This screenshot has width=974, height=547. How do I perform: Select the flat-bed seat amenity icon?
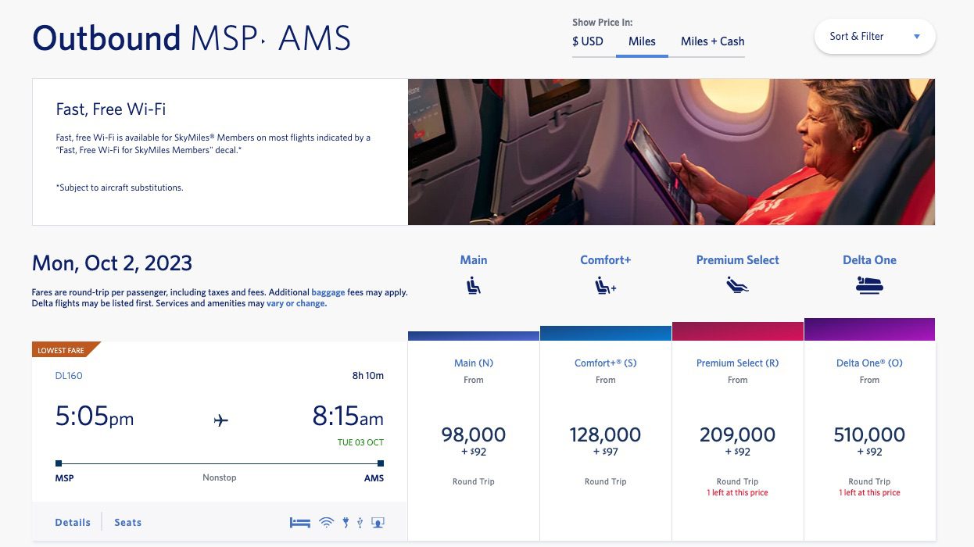299,522
